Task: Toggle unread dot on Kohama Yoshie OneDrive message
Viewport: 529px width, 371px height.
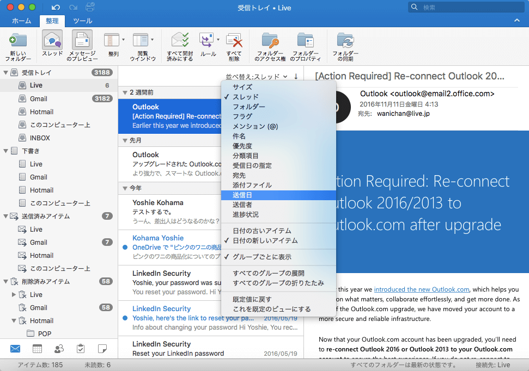Action: click(125, 248)
